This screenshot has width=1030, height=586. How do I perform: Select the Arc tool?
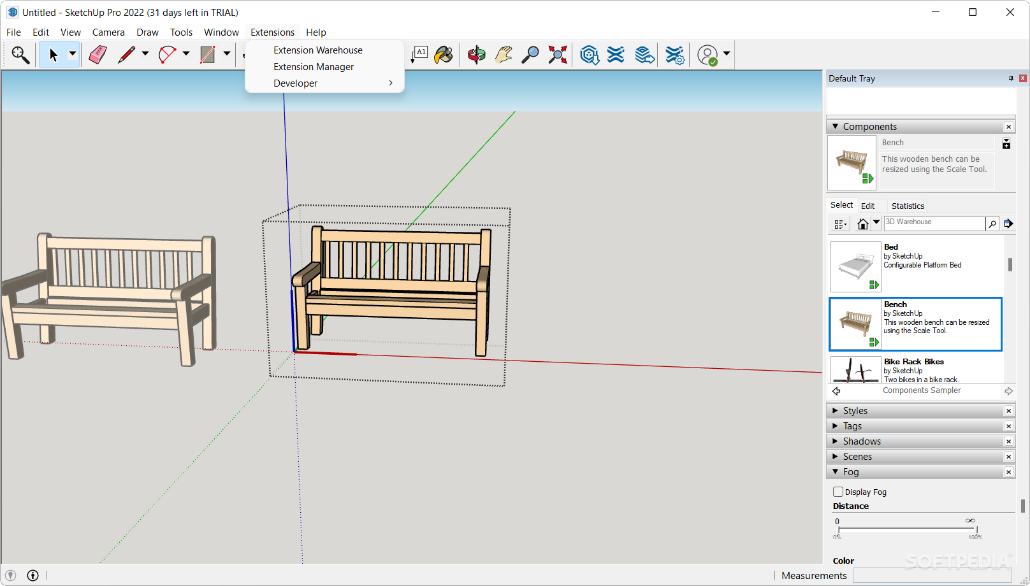pyautogui.click(x=167, y=55)
